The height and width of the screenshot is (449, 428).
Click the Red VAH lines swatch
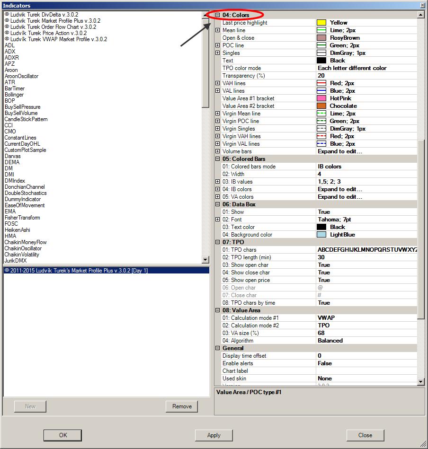tap(321, 83)
